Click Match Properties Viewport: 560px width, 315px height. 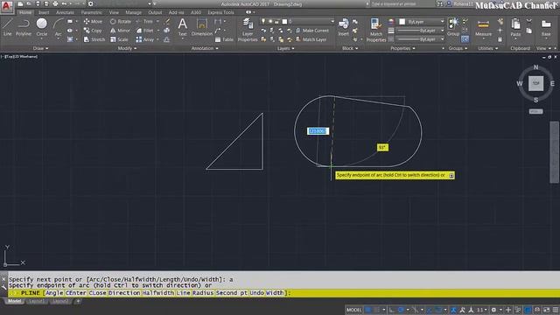coord(376,30)
